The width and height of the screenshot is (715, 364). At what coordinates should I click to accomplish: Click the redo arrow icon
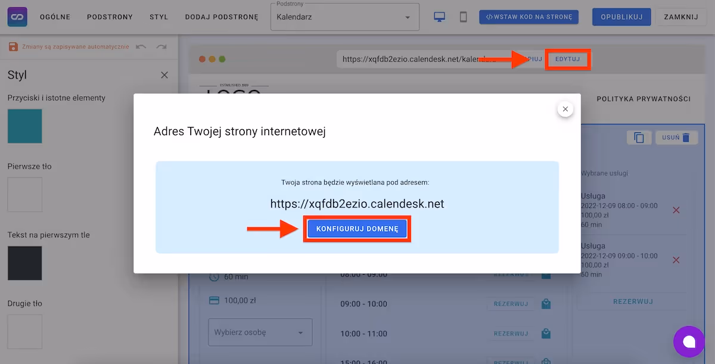161,46
